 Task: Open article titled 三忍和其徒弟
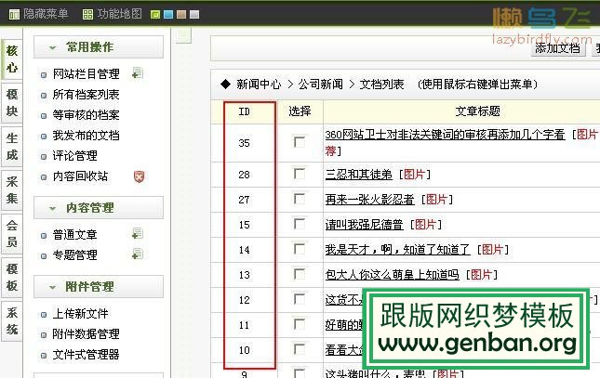tap(359, 174)
